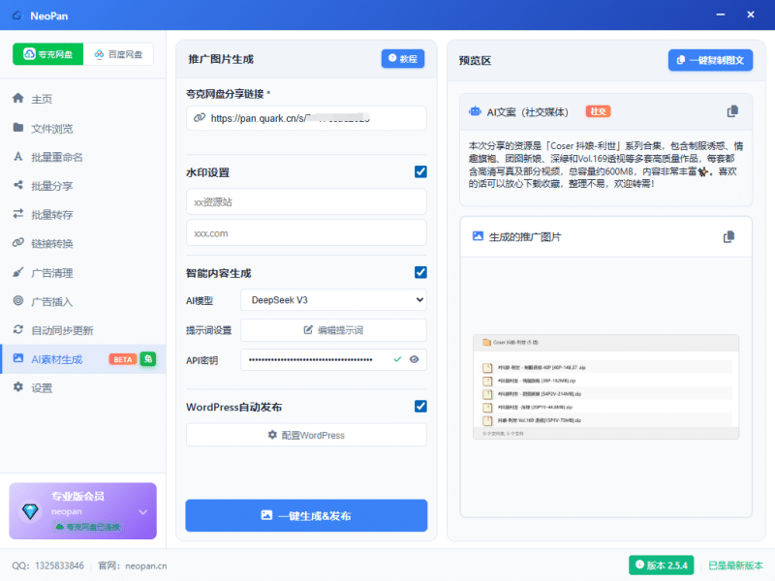Go to 广告清理 in the sidebar
This screenshot has height=581, width=775.
click(x=51, y=273)
